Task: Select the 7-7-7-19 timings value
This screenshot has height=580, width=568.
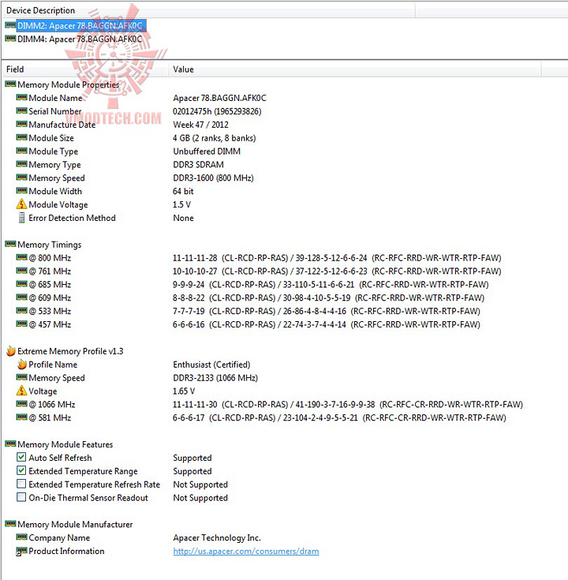Action: tap(327, 311)
